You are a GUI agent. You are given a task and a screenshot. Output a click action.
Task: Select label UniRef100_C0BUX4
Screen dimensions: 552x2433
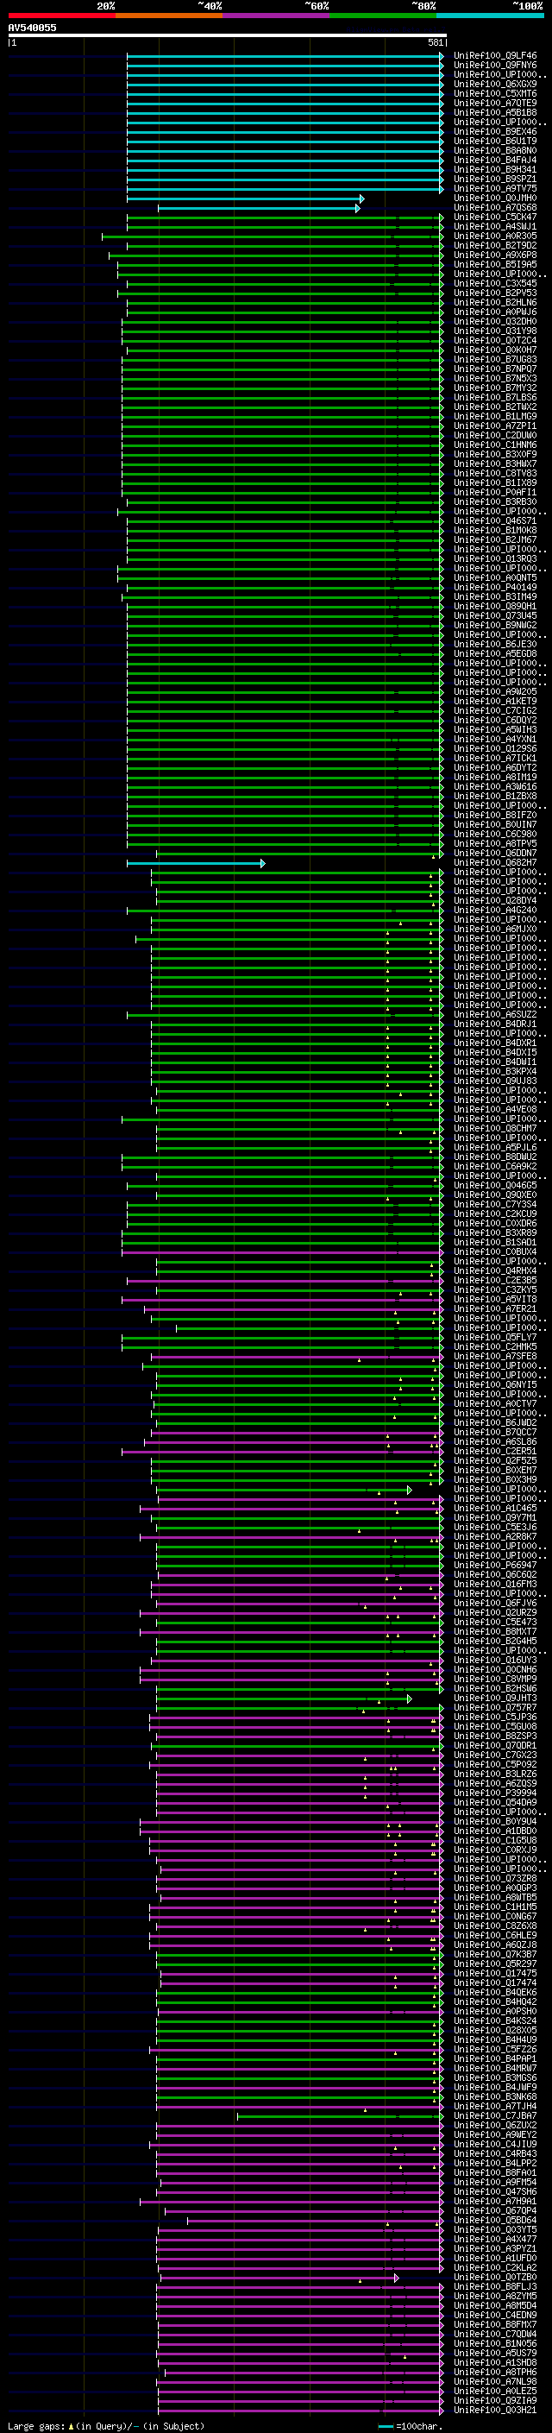(494, 1252)
